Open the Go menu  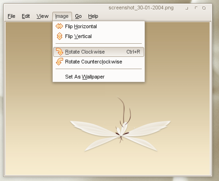click(x=78, y=16)
